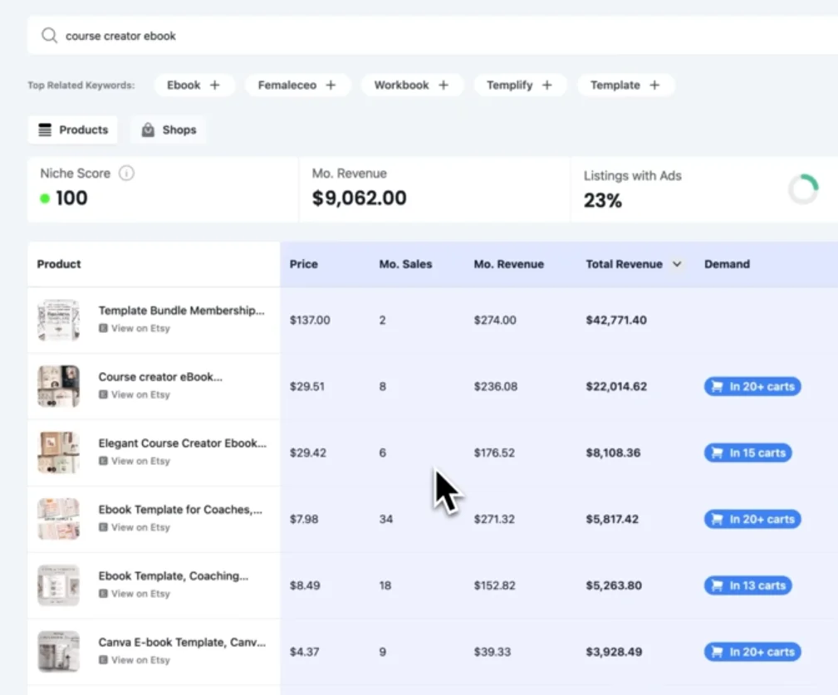Click the search field with course creator ebook

[x=415, y=36]
